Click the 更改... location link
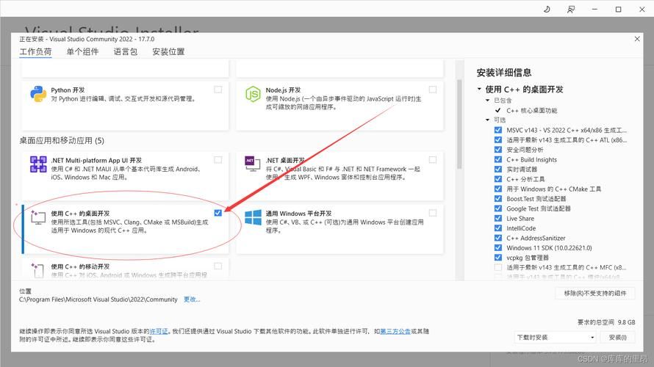The image size is (654, 367). [x=192, y=299]
